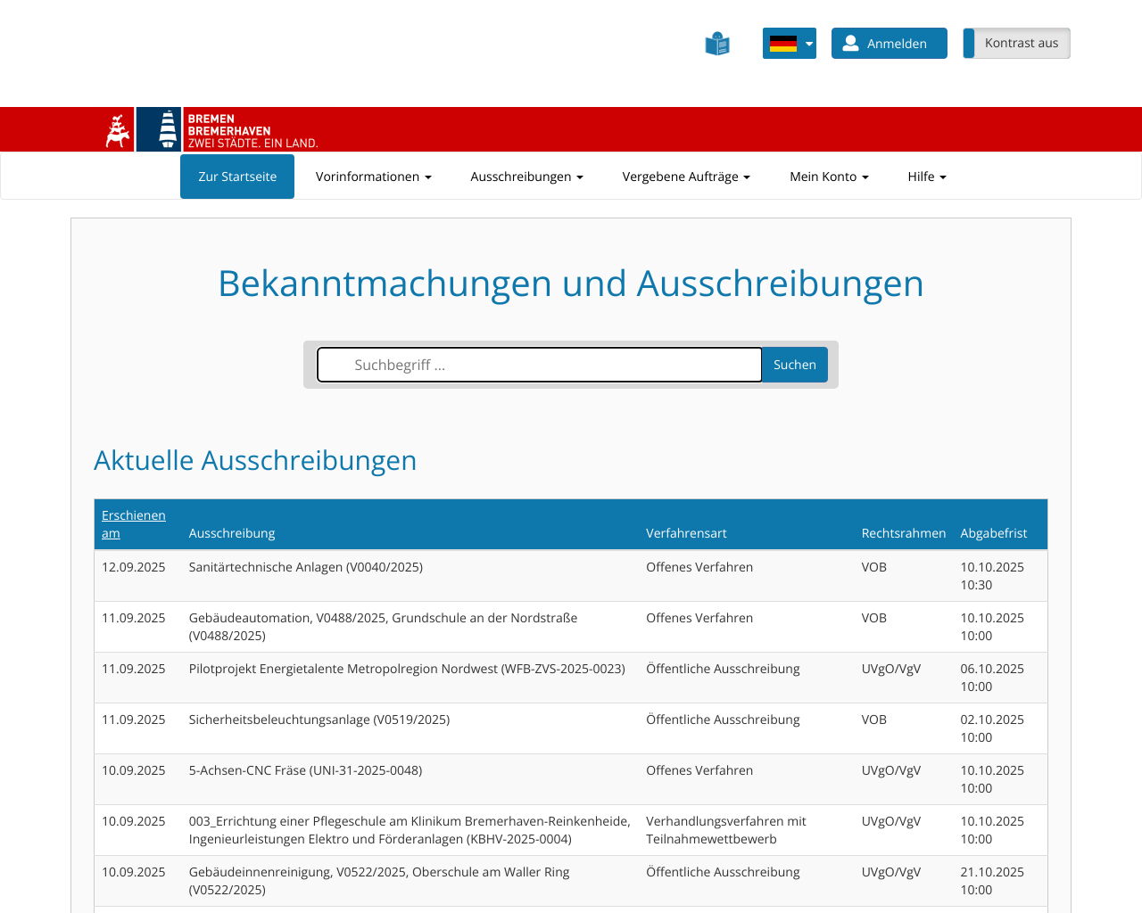Expand the Vorinformationen menu
This screenshot has height=913, width=1142.
click(x=374, y=177)
